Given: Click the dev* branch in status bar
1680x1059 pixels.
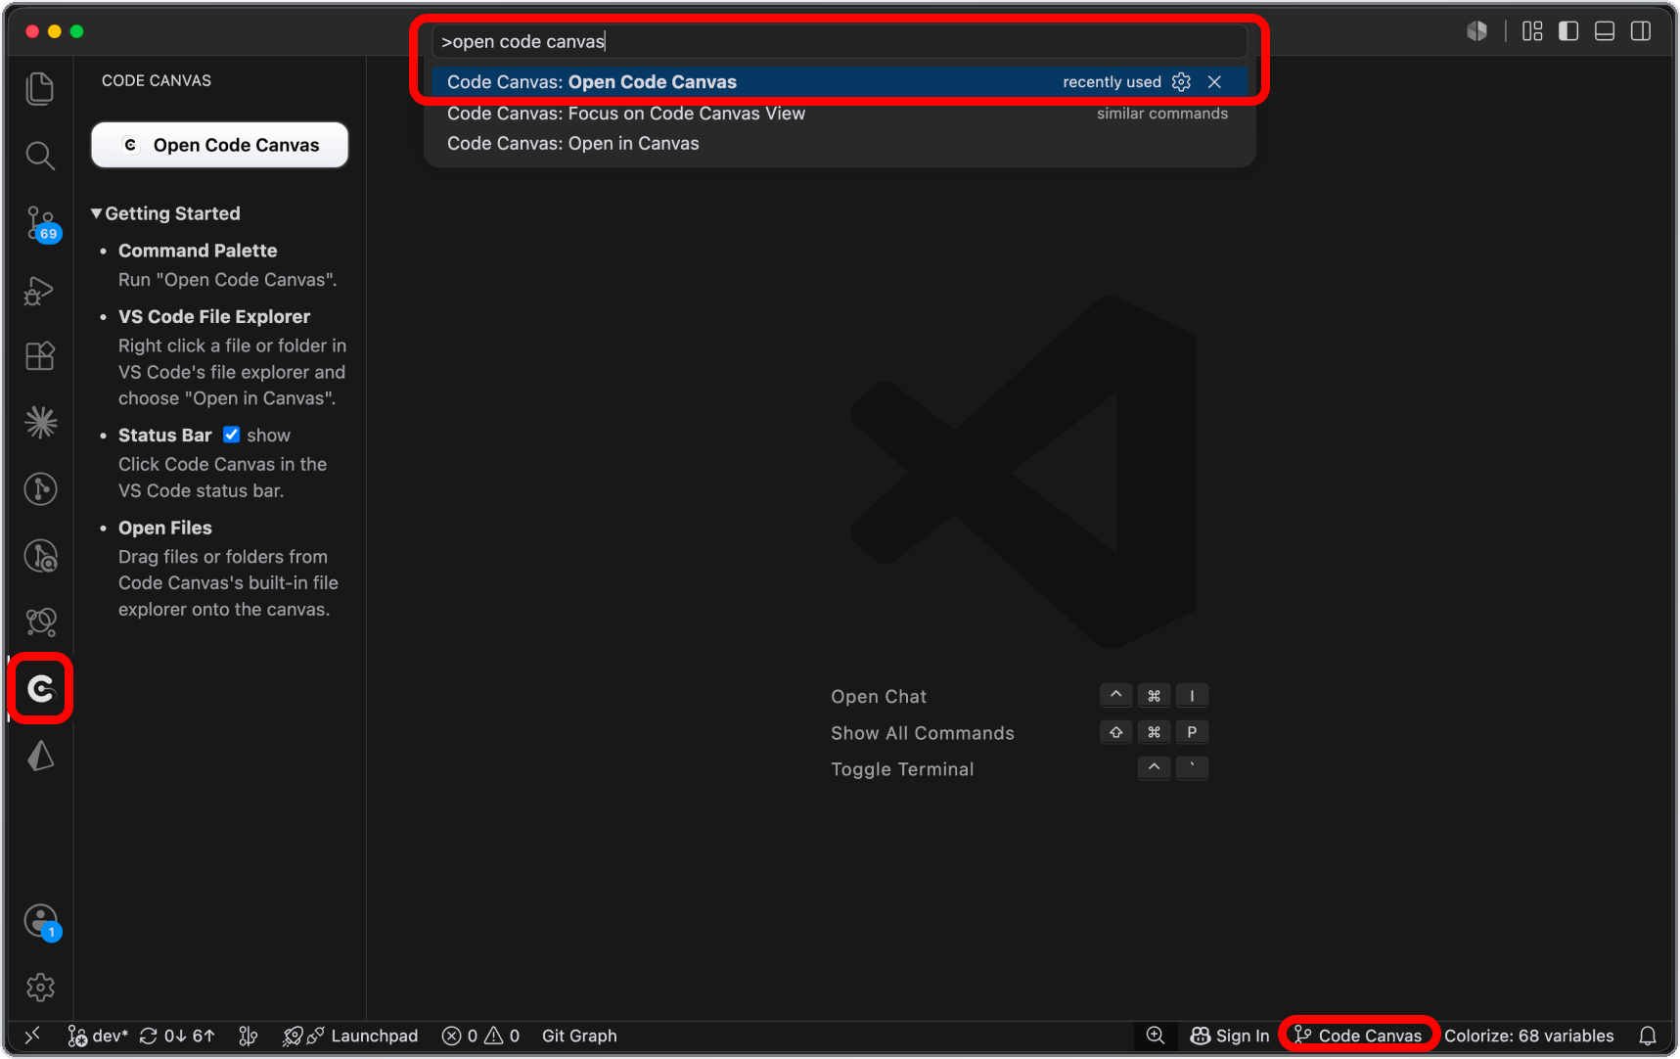Looking at the screenshot, I should pos(98,1036).
